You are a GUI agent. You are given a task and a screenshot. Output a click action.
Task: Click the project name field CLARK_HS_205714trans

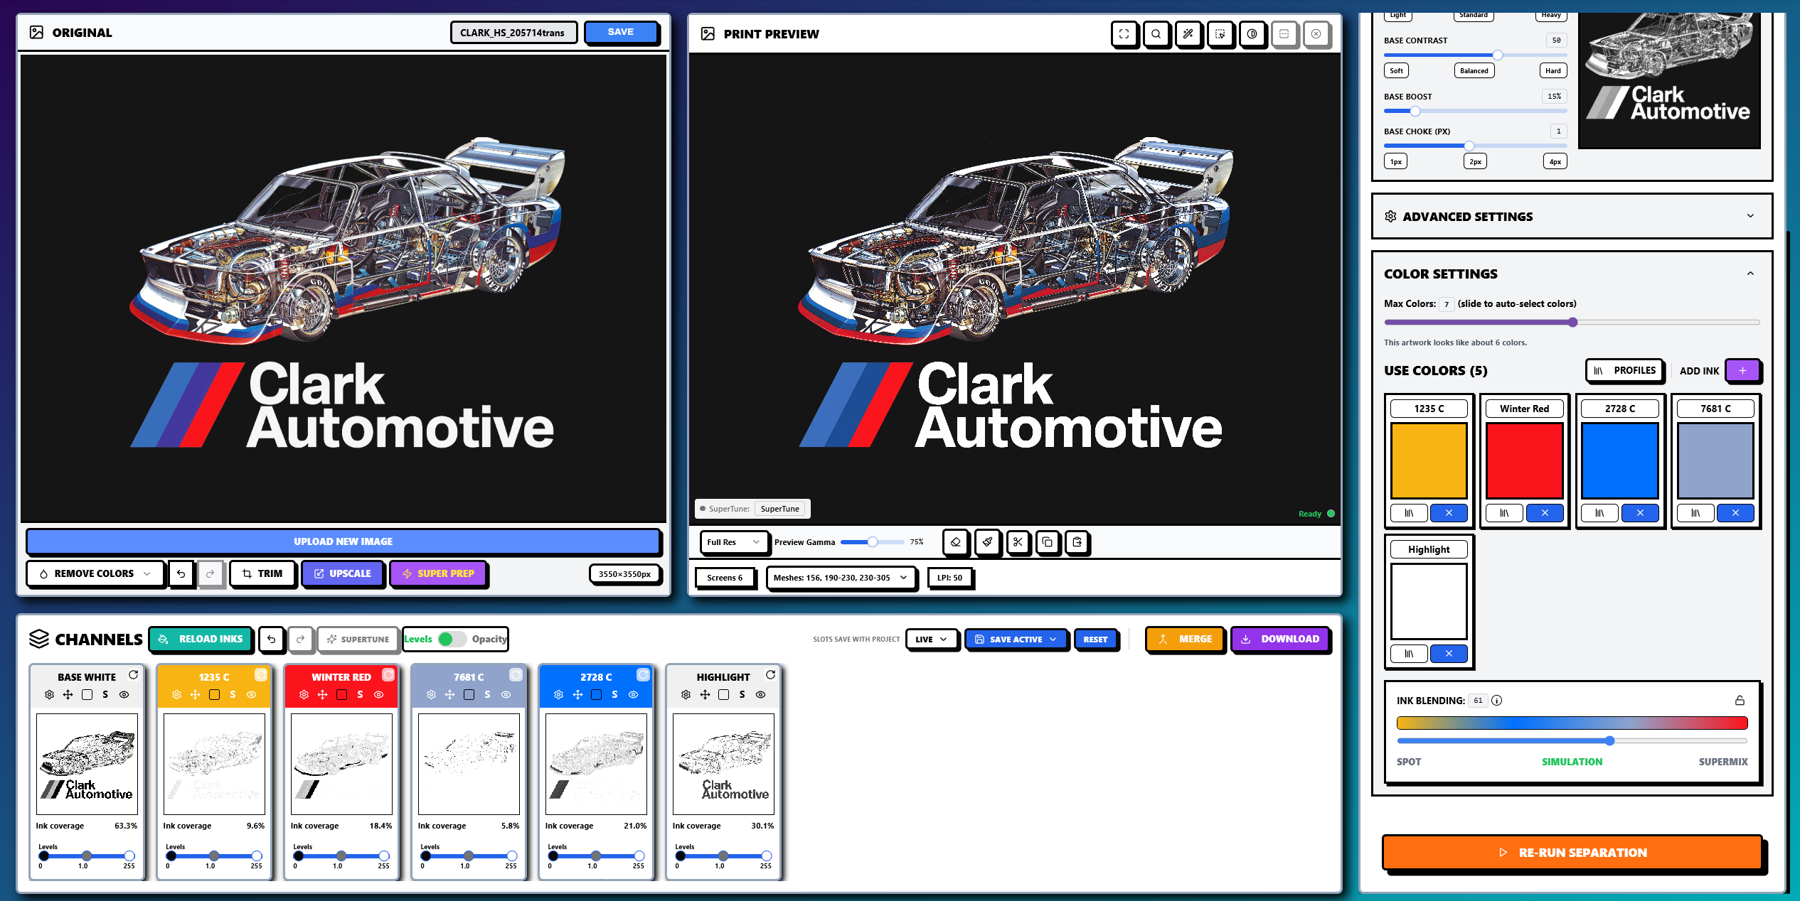(513, 33)
